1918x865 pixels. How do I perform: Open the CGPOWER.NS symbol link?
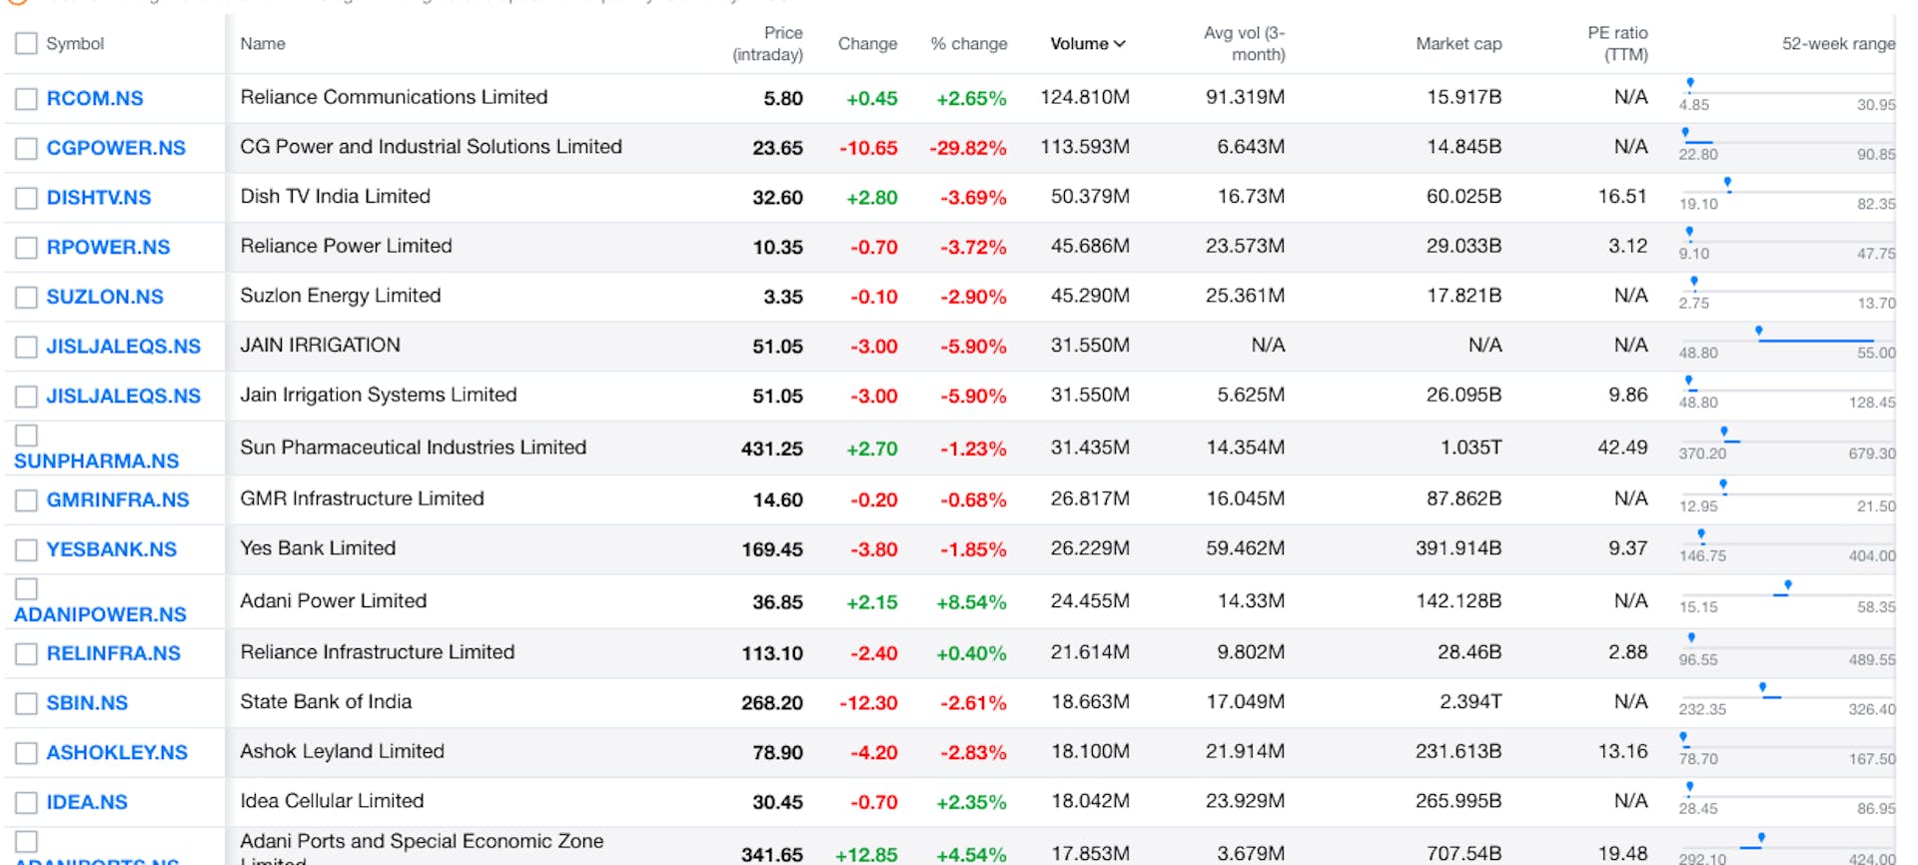[x=116, y=148]
